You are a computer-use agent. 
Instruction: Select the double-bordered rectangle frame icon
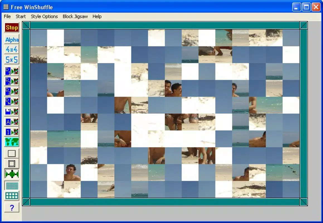12,164
